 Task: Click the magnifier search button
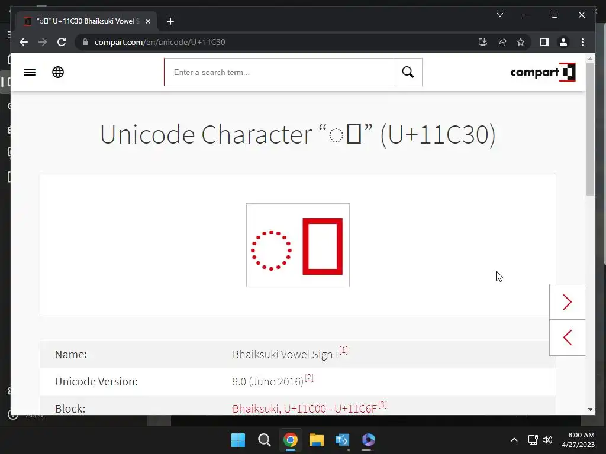[x=408, y=72]
